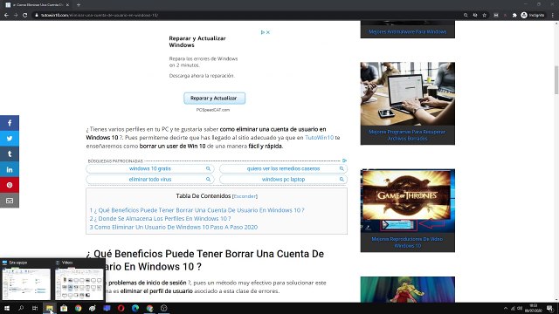
Task: Switch to 'Videos' Explorer window preview
Action: click(79, 280)
